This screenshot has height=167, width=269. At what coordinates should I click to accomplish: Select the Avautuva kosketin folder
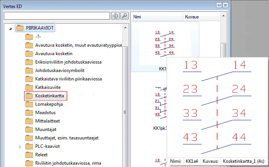(x=54, y=53)
